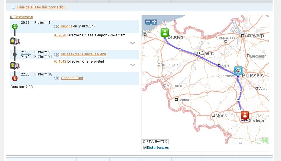
Task: Click green departure marker at Bruges on map
Action: (x=165, y=33)
